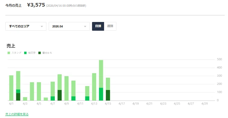Toggle the 絵文字 legend label
Image resolution: width=228 pixels, height=118 pixels.
coord(32,53)
